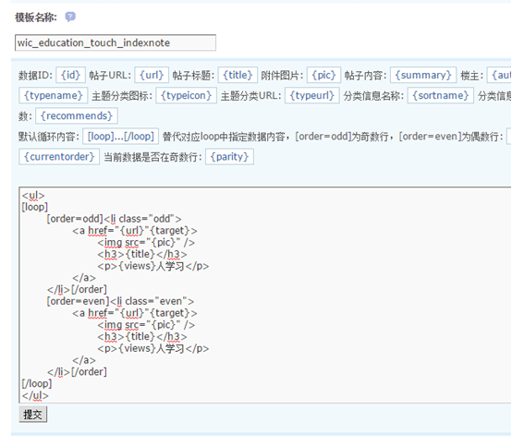
Task: Insert the {url} tag
Action: pos(152,75)
